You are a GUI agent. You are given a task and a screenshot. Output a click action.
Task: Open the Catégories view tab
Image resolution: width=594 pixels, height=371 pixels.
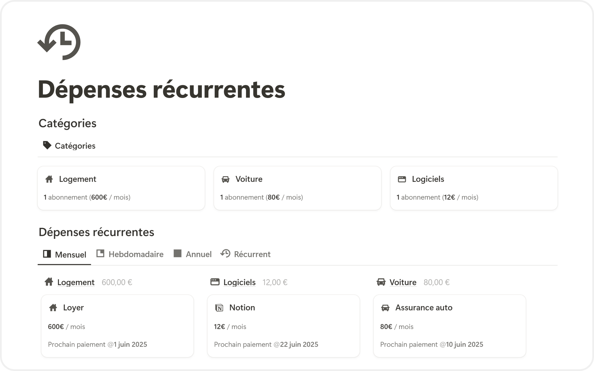pos(75,146)
